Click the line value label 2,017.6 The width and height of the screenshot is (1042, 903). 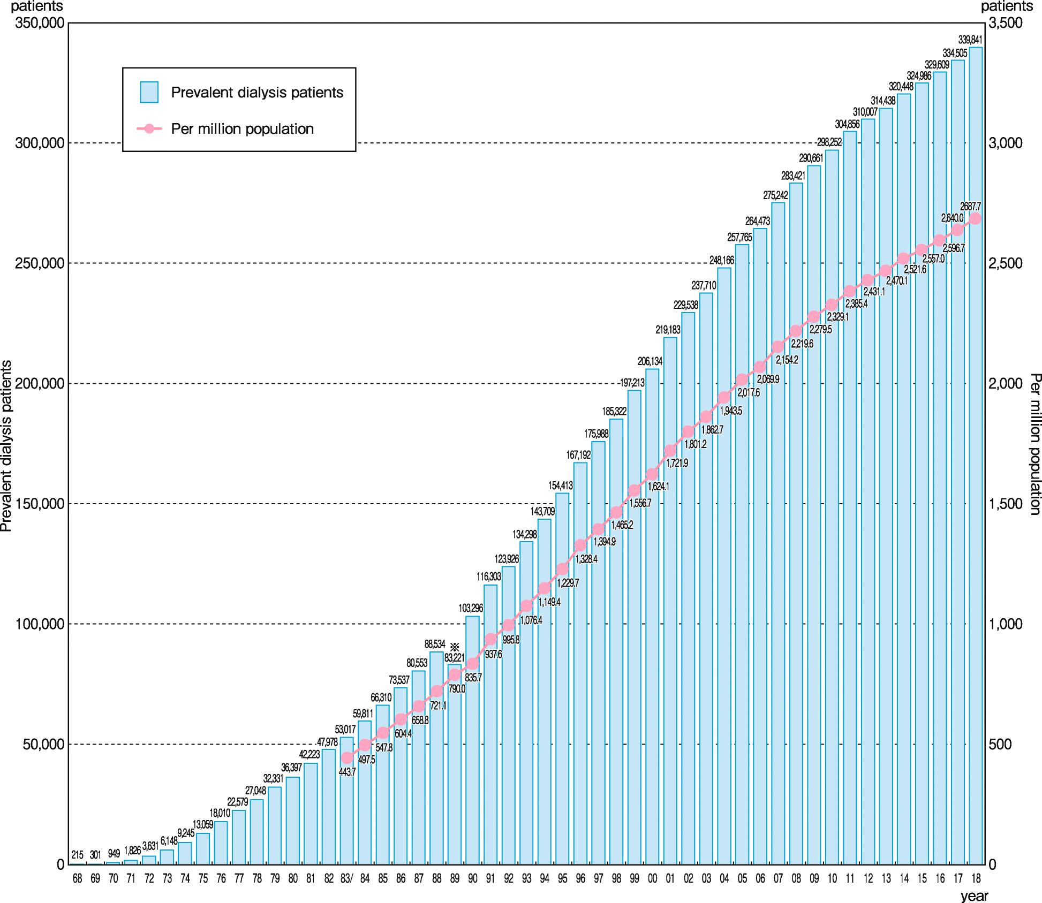pyautogui.click(x=748, y=393)
